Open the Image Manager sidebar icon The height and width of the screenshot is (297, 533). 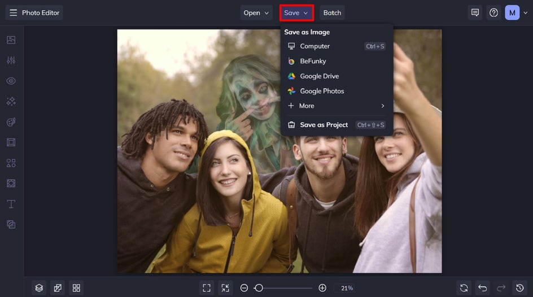click(11, 40)
